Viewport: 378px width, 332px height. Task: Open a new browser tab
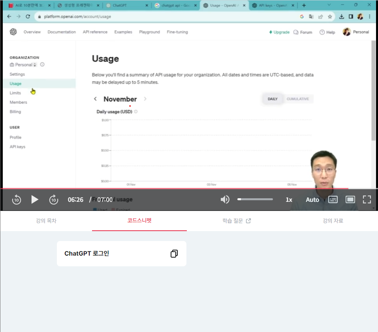tap(304, 5)
